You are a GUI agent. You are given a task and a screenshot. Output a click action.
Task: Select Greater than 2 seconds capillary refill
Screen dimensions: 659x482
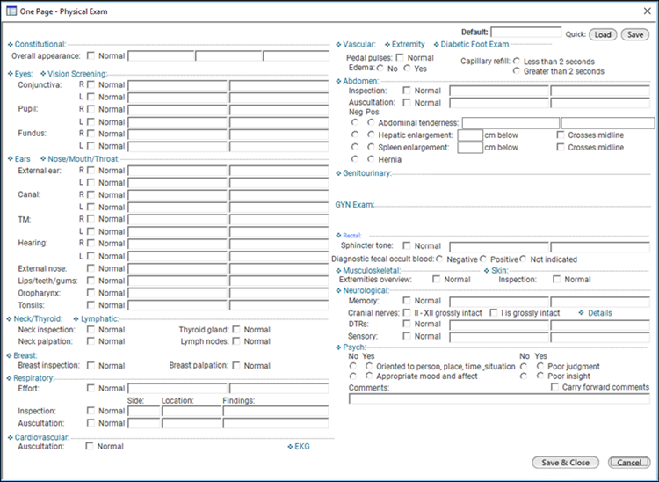[517, 71]
